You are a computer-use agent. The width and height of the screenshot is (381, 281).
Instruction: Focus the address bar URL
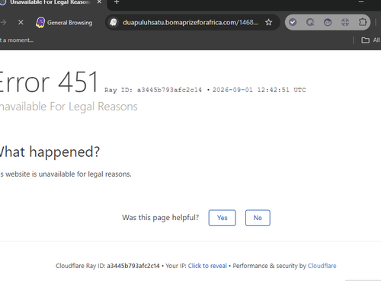190,22
